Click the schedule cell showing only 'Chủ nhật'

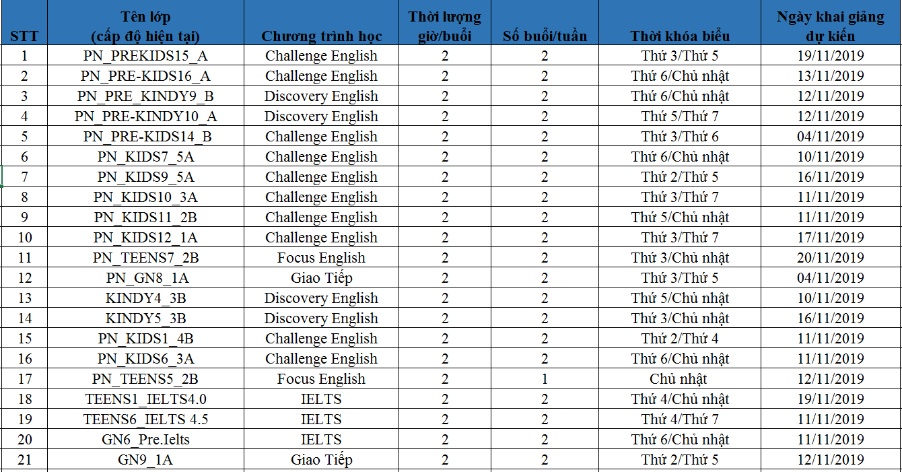click(x=680, y=379)
